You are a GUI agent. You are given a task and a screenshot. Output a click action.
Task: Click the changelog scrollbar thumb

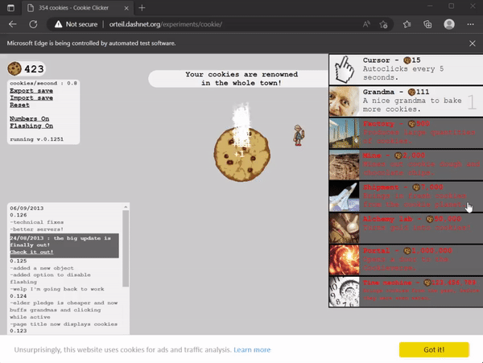[126, 248]
